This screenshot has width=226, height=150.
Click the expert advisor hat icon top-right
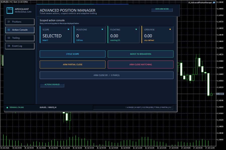pos(214,2)
